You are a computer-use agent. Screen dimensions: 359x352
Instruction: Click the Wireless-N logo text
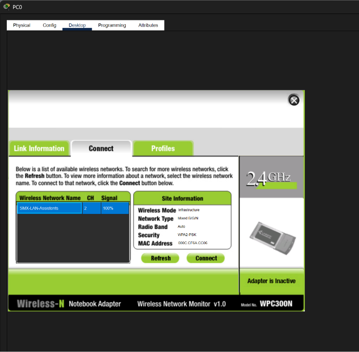click(41, 304)
